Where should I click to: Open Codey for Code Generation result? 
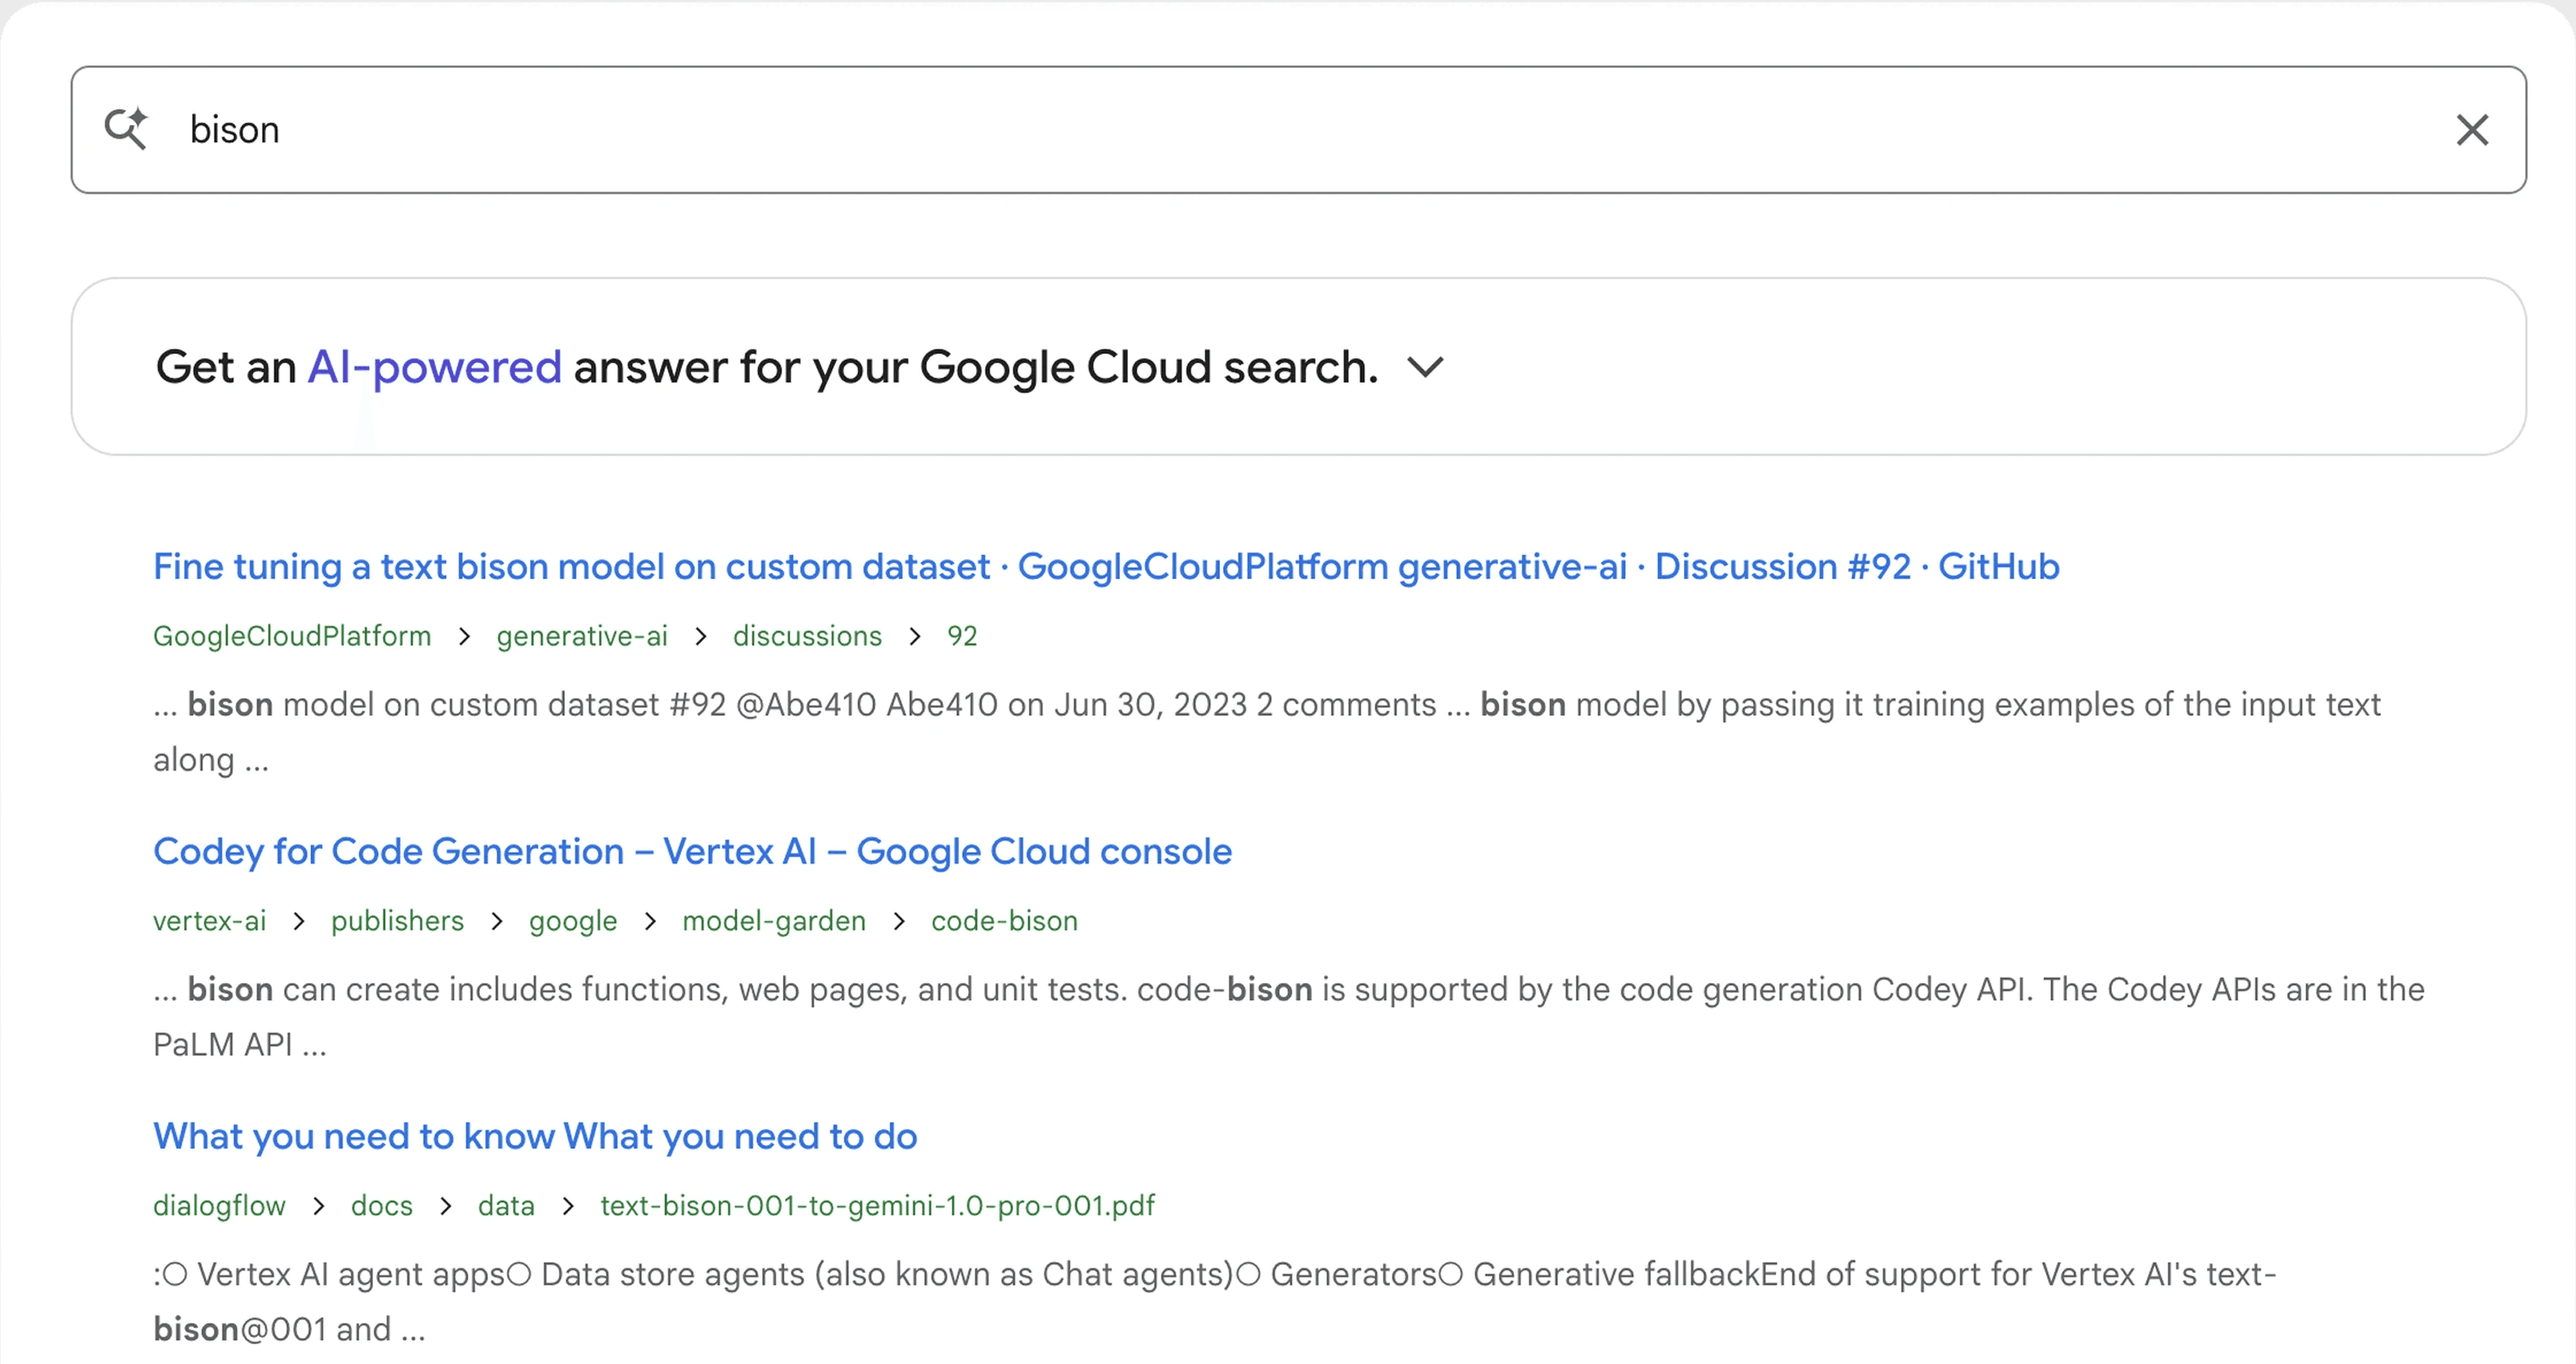692,851
